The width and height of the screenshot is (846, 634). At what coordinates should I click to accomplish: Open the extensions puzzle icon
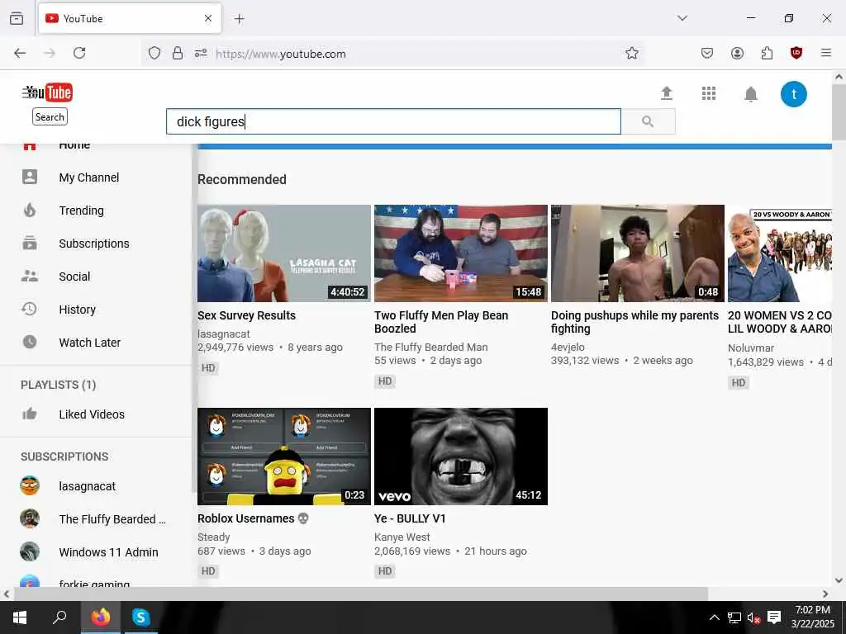767,53
